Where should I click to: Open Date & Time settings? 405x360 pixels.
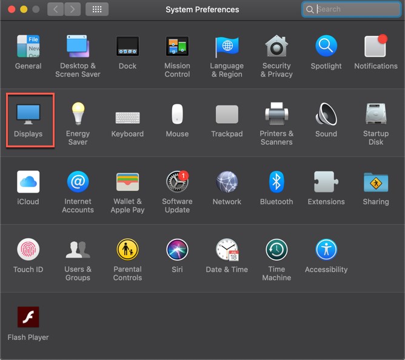point(227,256)
